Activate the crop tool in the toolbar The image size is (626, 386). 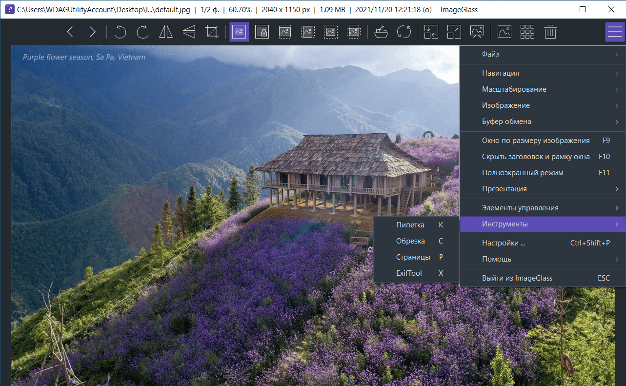click(212, 32)
